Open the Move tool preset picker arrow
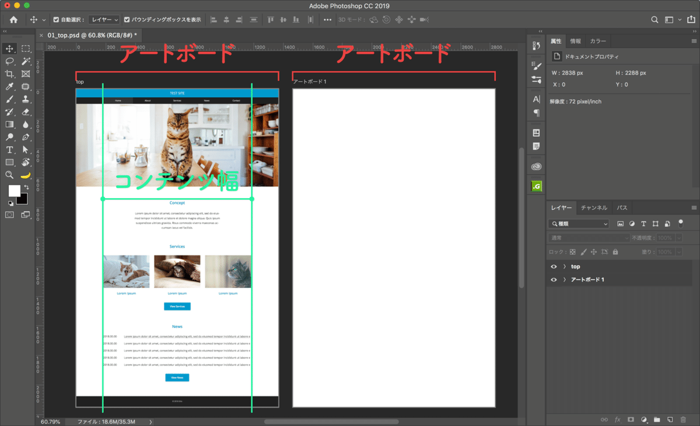Image resolution: width=700 pixels, height=426 pixels. 45,19
